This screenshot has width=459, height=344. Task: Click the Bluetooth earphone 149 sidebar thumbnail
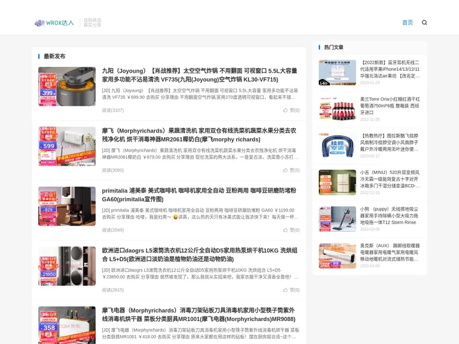click(337, 73)
